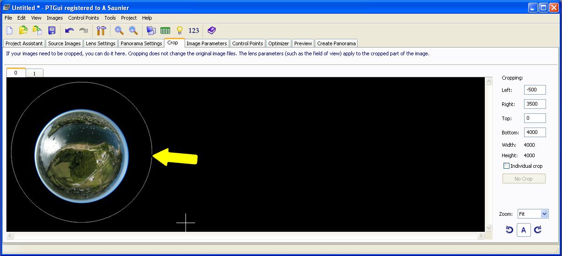The width and height of the screenshot is (562, 256).
Task: Click into the Left cropping field
Action: [x=535, y=90]
